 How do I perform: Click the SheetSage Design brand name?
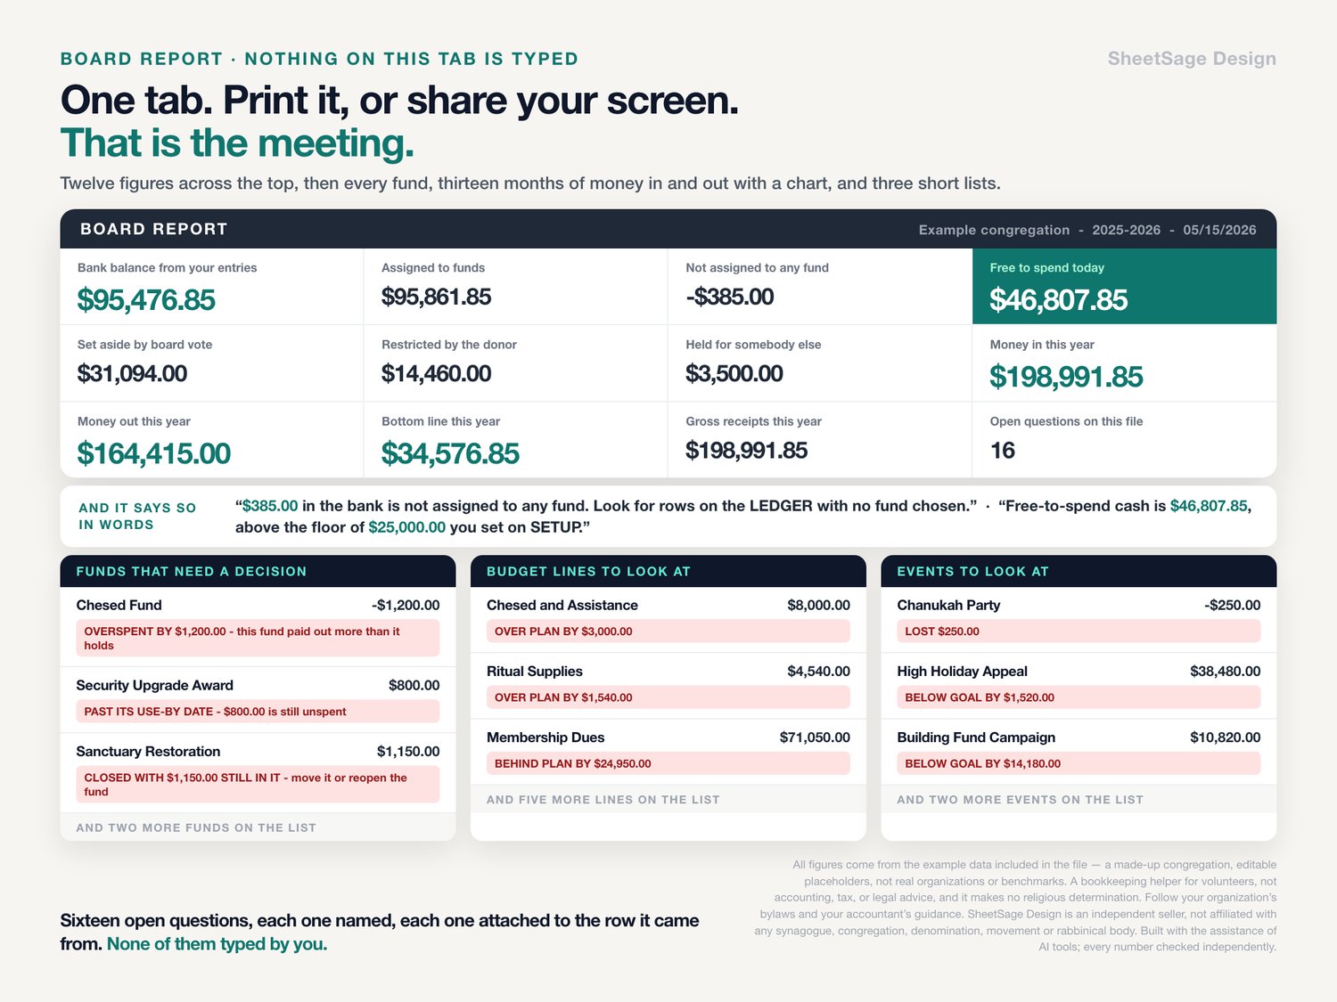click(x=1192, y=59)
